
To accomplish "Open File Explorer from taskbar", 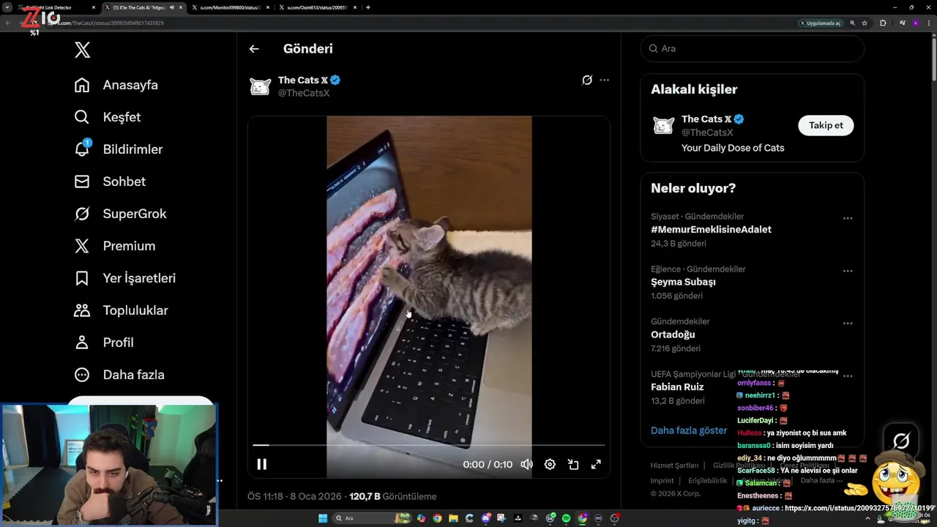I will coord(453,518).
